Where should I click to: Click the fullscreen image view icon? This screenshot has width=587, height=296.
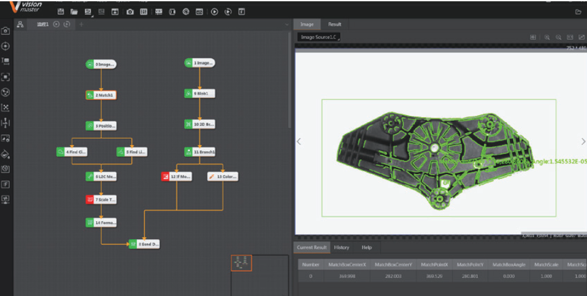tap(581, 37)
